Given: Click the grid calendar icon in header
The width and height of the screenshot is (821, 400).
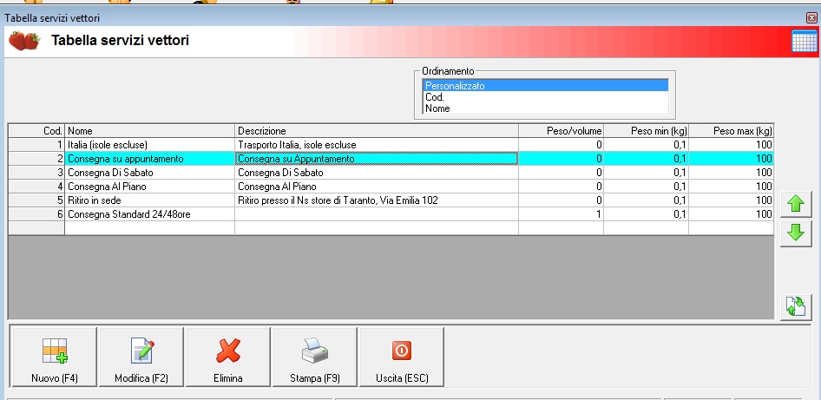Looking at the screenshot, I should pyautogui.click(x=805, y=41).
